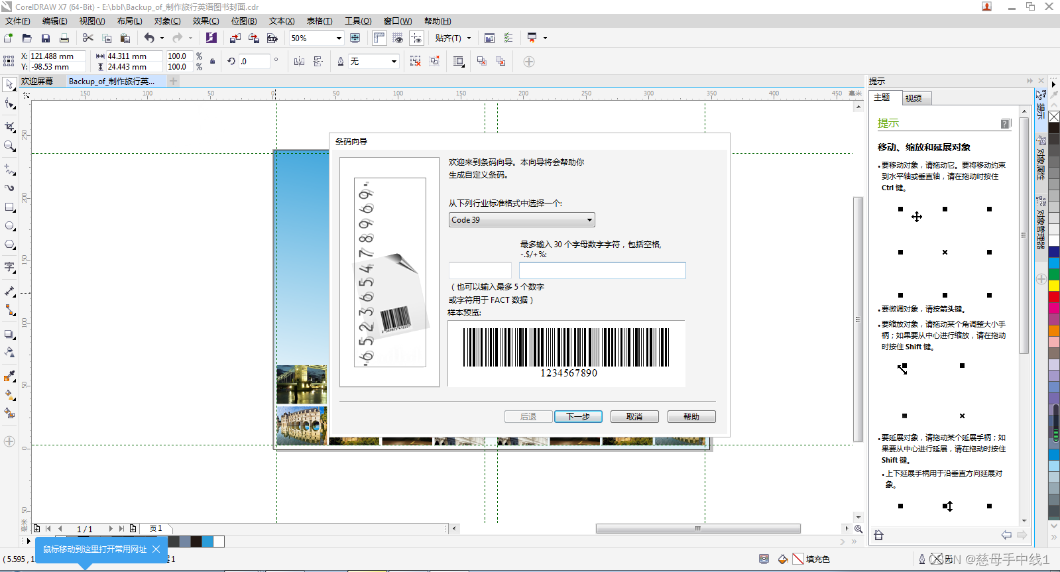Switch to the 欢迎屏幕 tab

[37, 81]
